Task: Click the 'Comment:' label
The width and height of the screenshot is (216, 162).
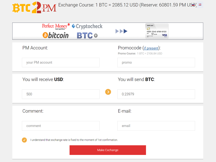Action: tap(33, 111)
